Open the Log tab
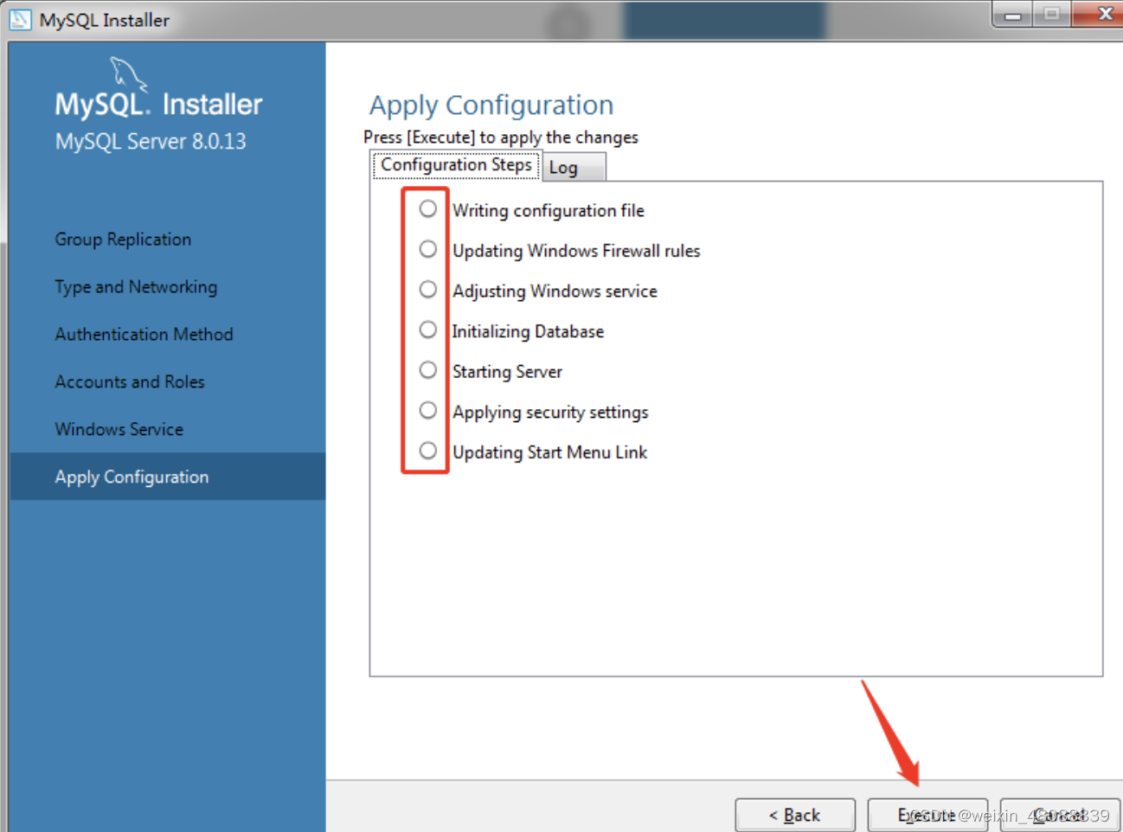1123x832 pixels. (x=574, y=167)
